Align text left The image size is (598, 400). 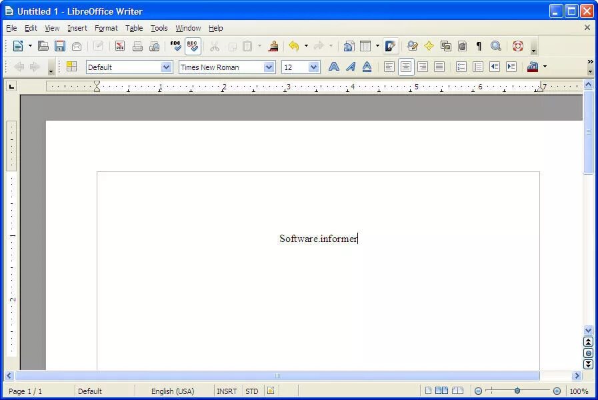coord(389,67)
